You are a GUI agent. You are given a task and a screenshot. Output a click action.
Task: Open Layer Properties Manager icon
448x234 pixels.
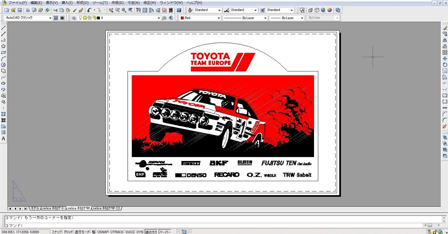tap(74, 18)
